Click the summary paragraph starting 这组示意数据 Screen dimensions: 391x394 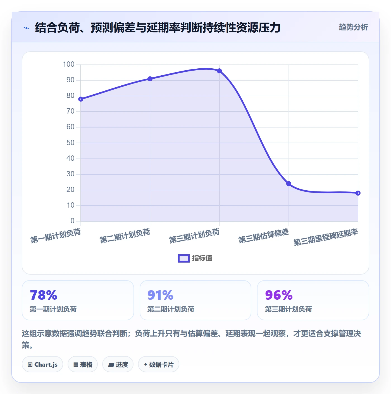click(x=192, y=339)
